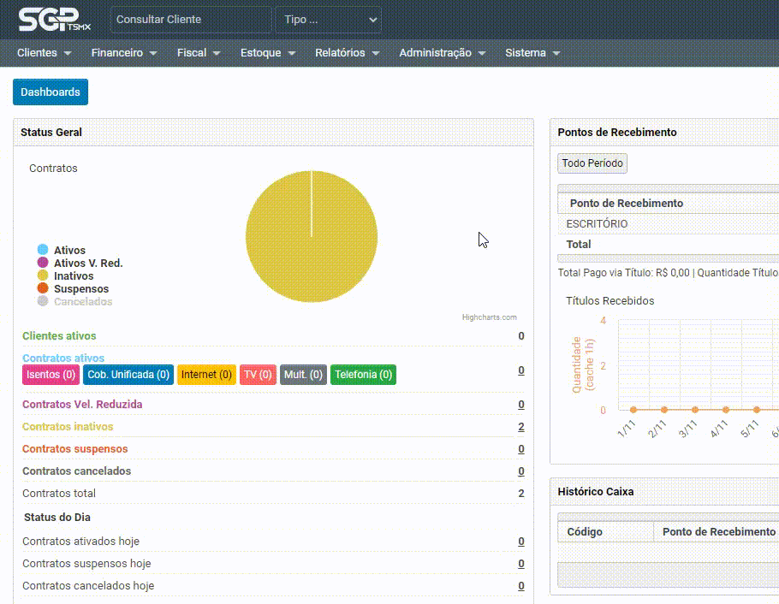This screenshot has height=604, width=779.
Task: Open the Contratos inativos count link
Action: [x=520, y=427]
